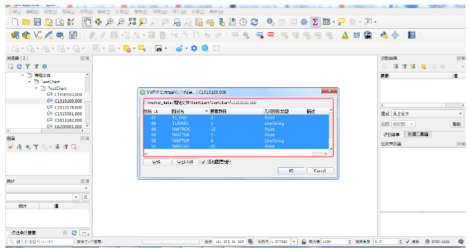
Task: Click the coordinate input field in status bar
Action: 229,242
